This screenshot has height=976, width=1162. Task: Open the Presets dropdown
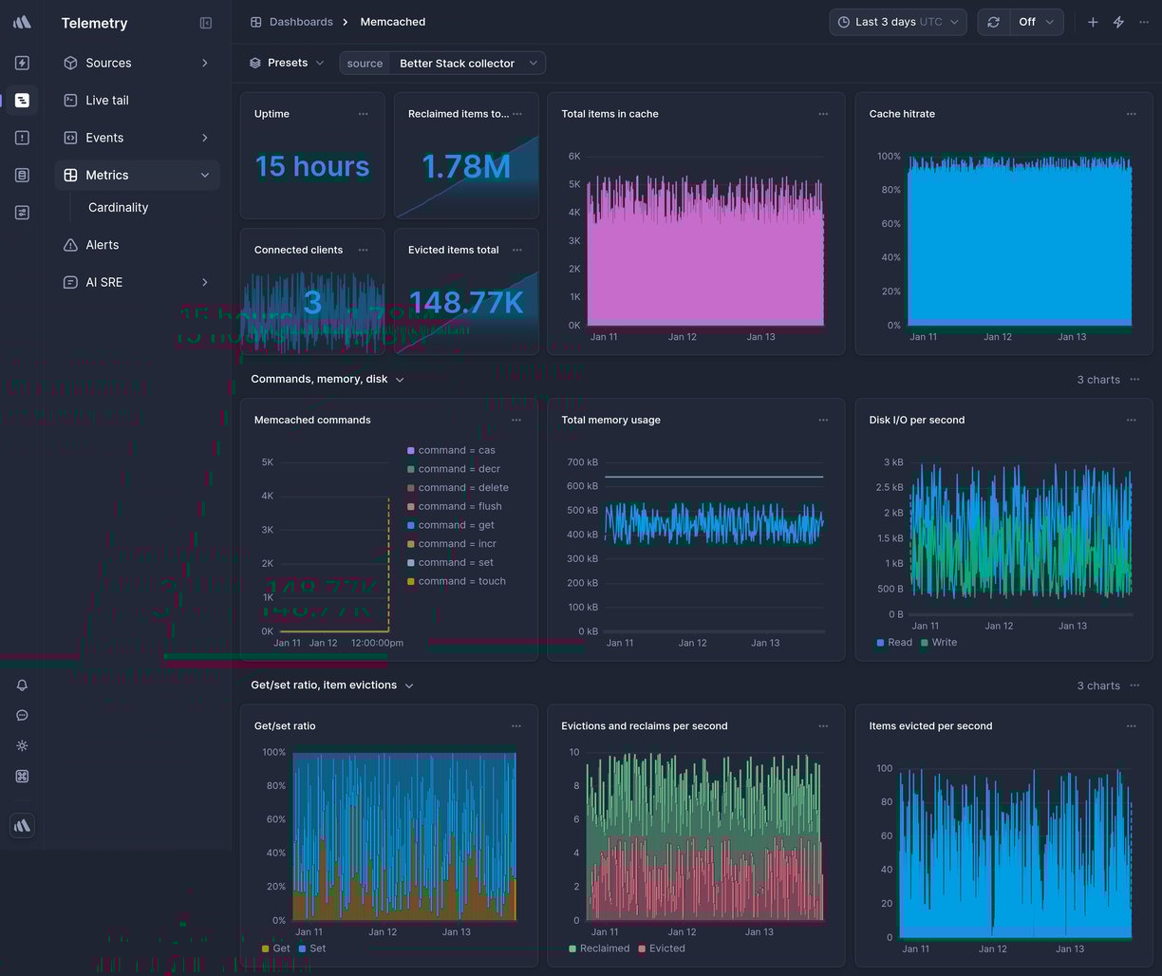pyautogui.click(x=288, y=62)
